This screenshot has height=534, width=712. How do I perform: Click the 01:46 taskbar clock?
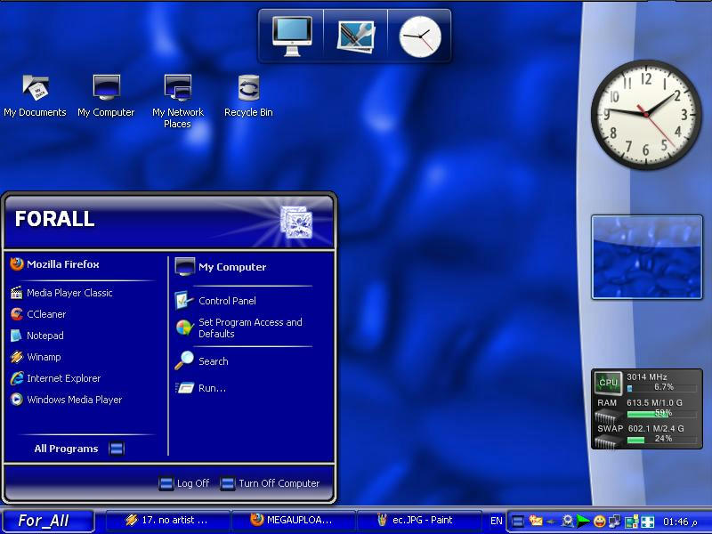pyautogui.click(x=680, y=522)
